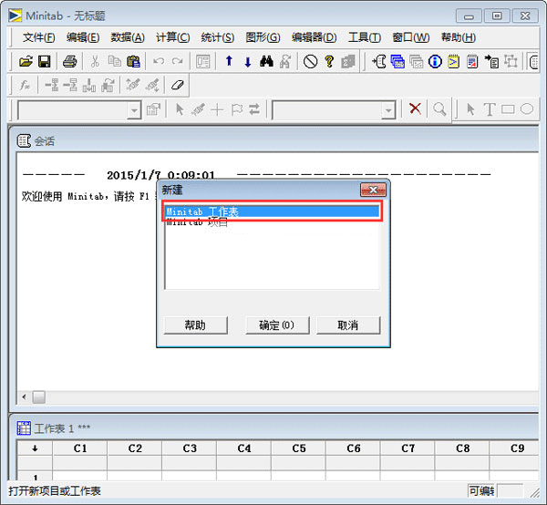The height and width of the screenshot is (505, 547).
Task: Click the data entry direction arrow cell
Action: coord(35,448)
